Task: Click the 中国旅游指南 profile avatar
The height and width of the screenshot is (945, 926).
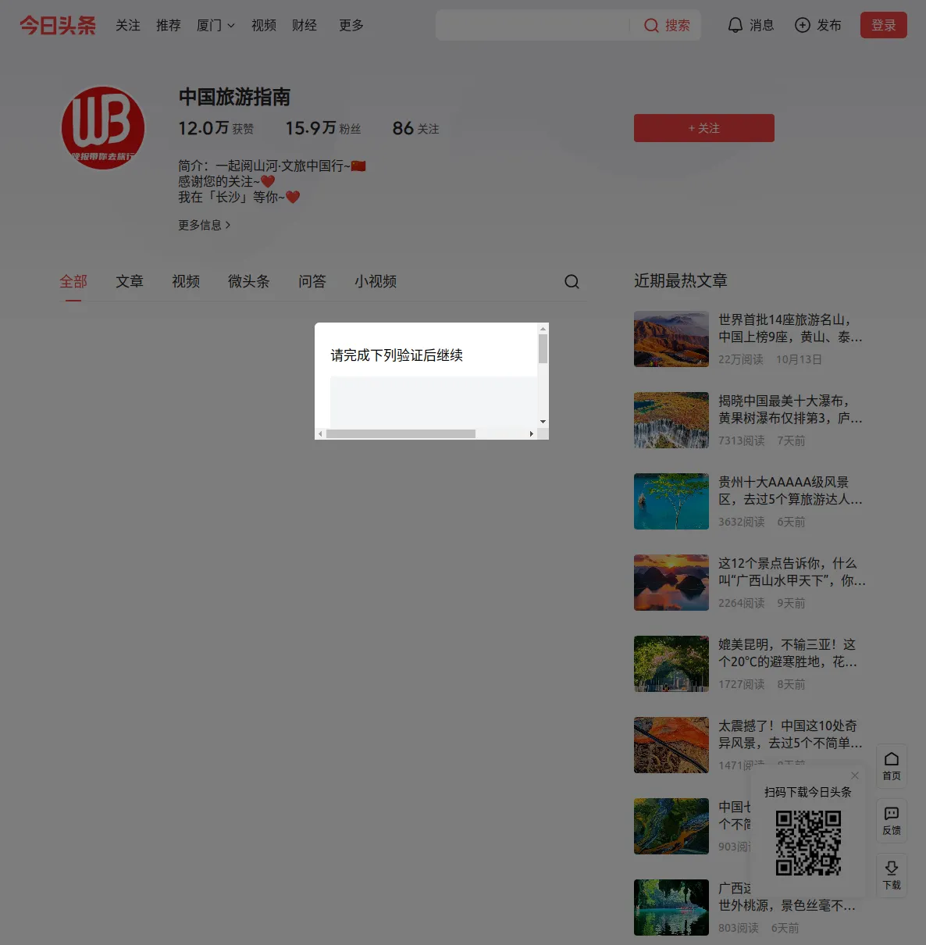Action: coord(103,127)
